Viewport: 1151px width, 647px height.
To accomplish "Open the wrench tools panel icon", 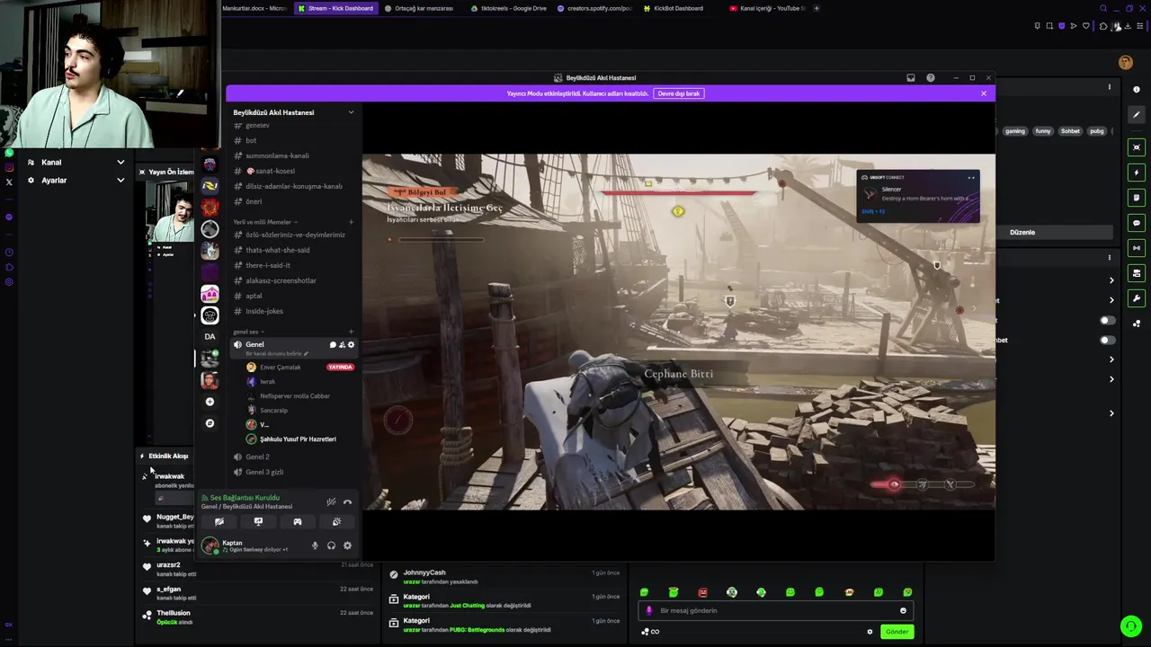I will click(1137, 298).
